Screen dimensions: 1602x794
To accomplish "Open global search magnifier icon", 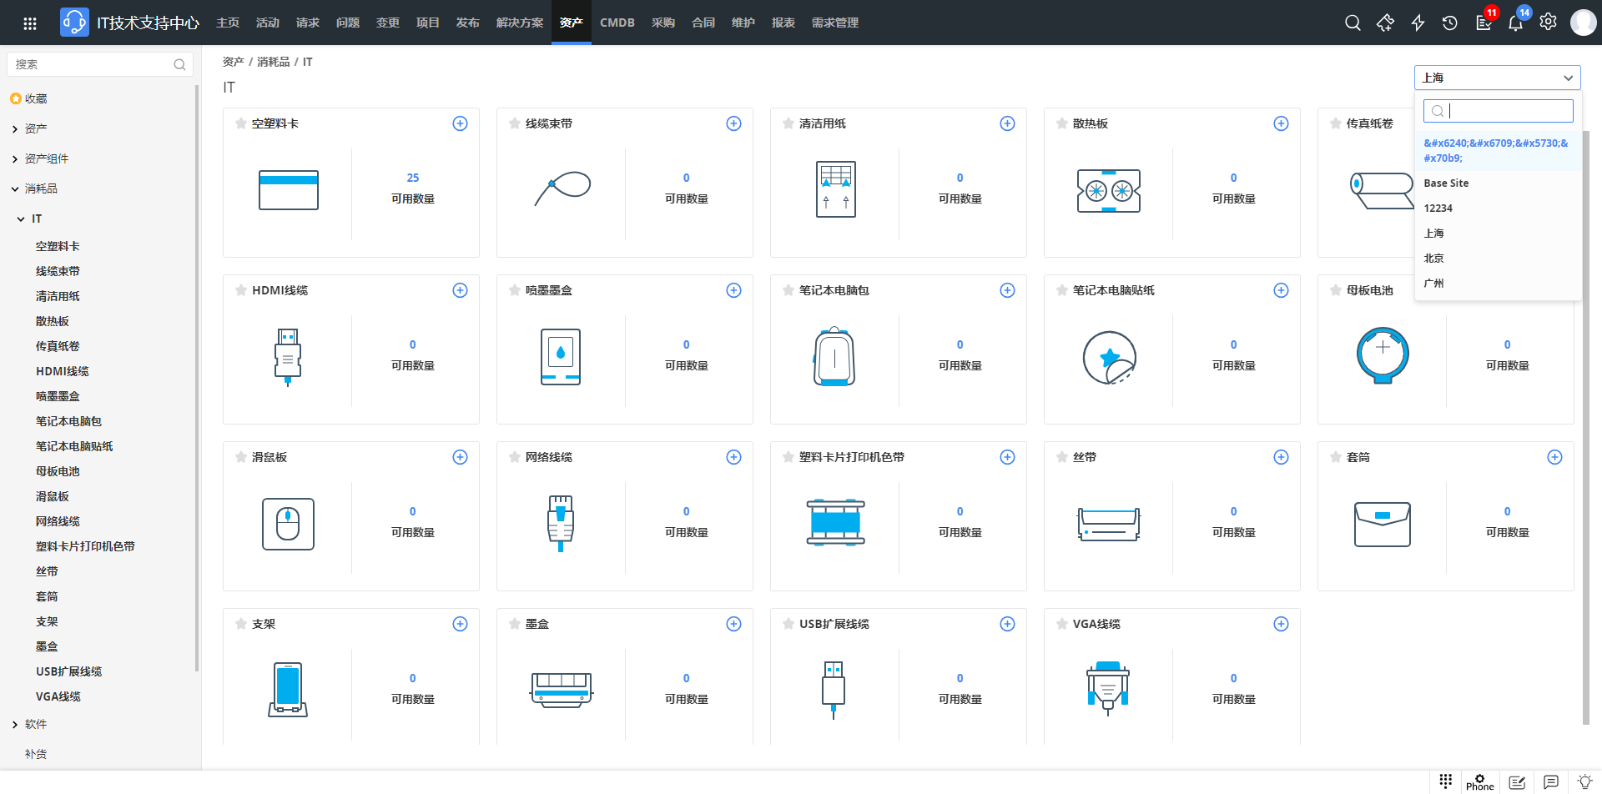I will click(x=1353, y=23).
